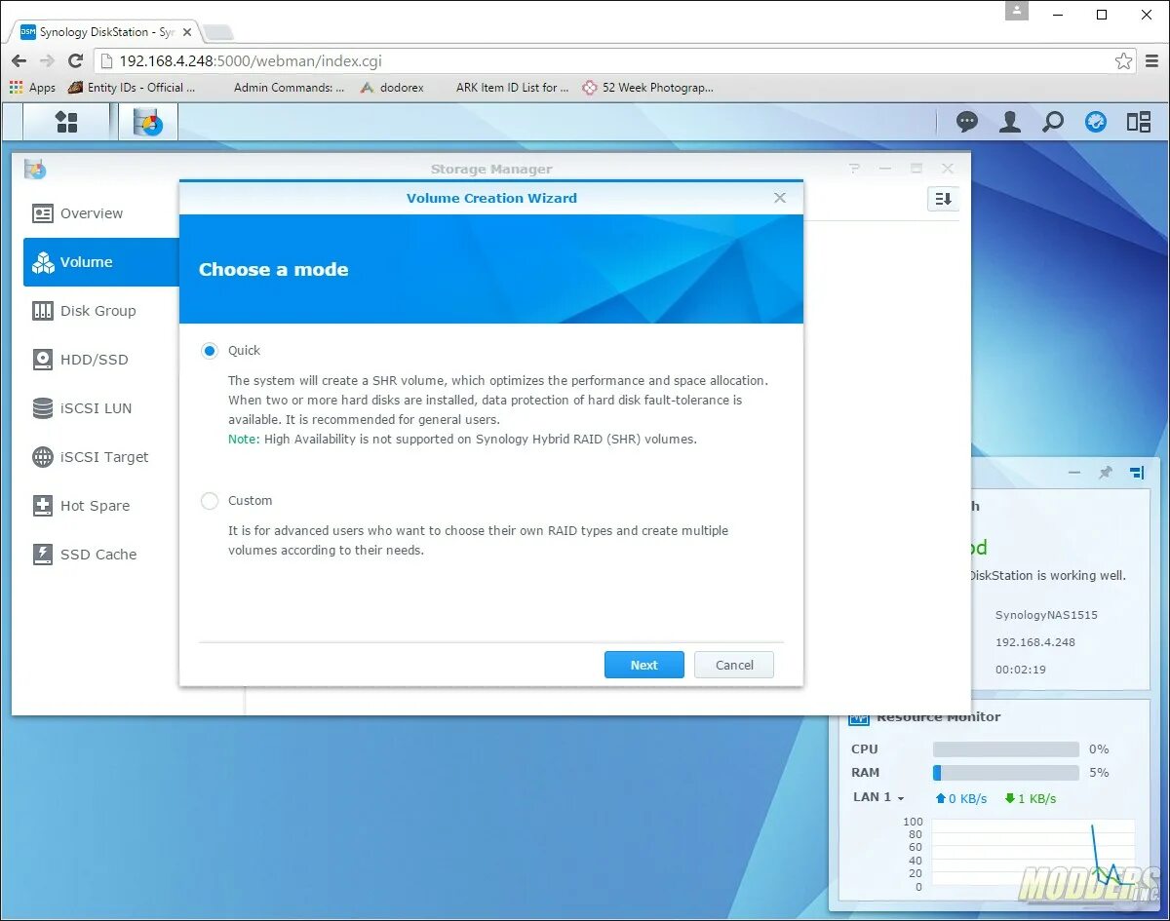Click the Cancel button
Image resolution: width=1170 pixels, height=921 pixels.
tap(734, 665)
